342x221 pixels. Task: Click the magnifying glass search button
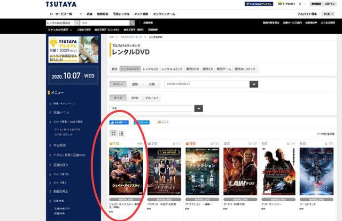[132, 23]
